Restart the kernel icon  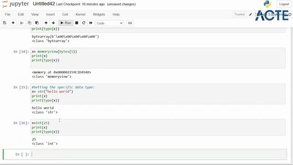click(84, 23)
